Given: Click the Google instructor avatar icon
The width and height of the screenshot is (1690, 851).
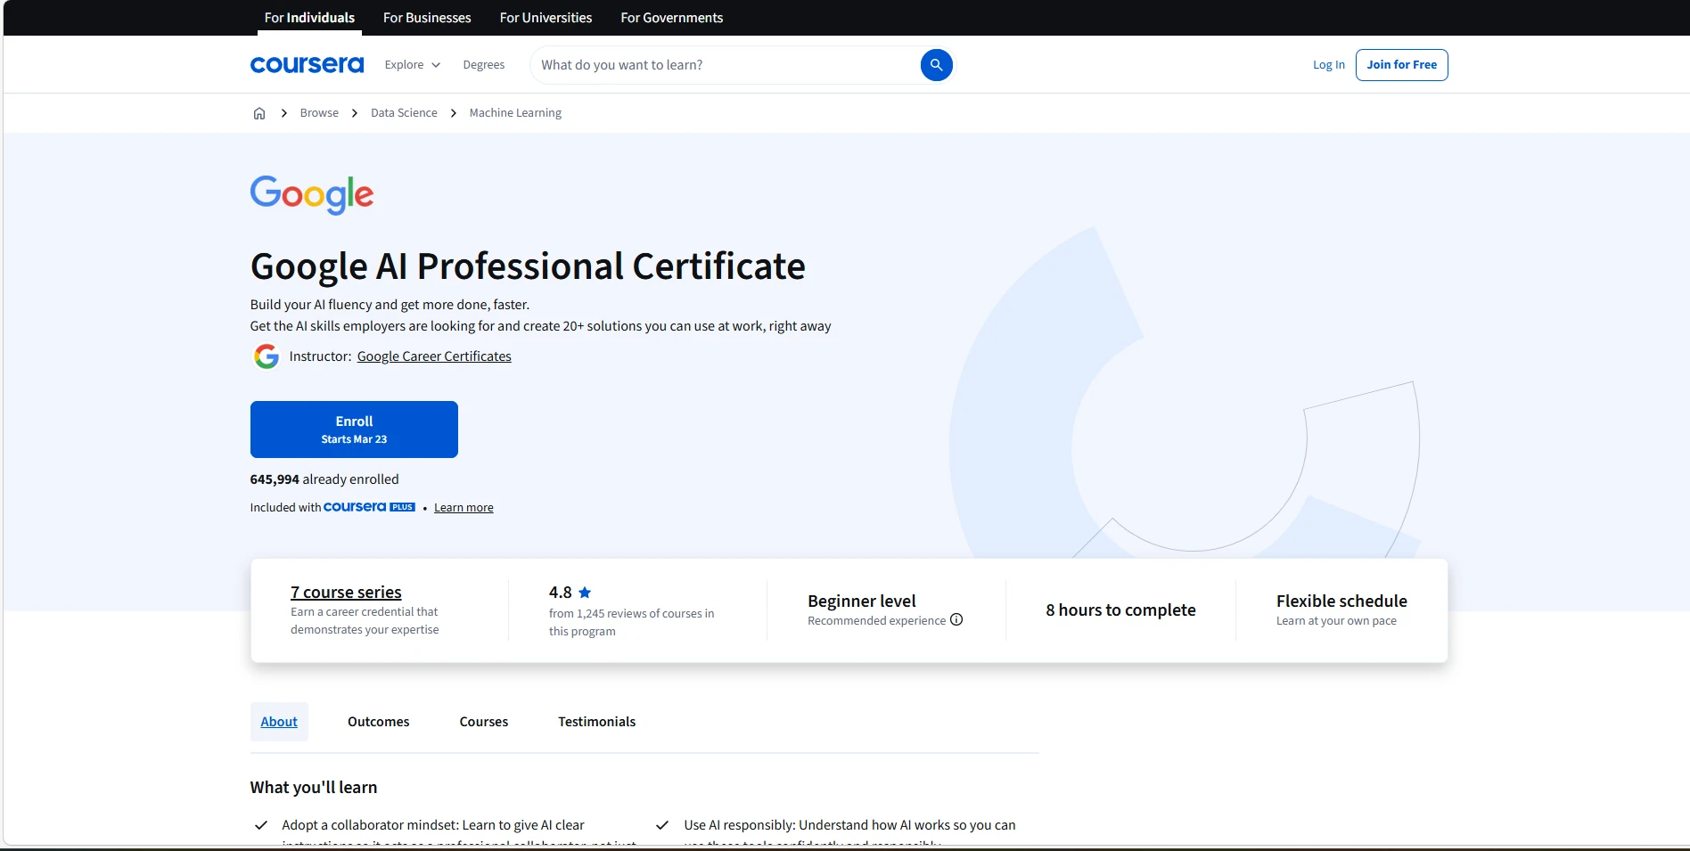Looking at the screenshot, I should coord(266,356).
